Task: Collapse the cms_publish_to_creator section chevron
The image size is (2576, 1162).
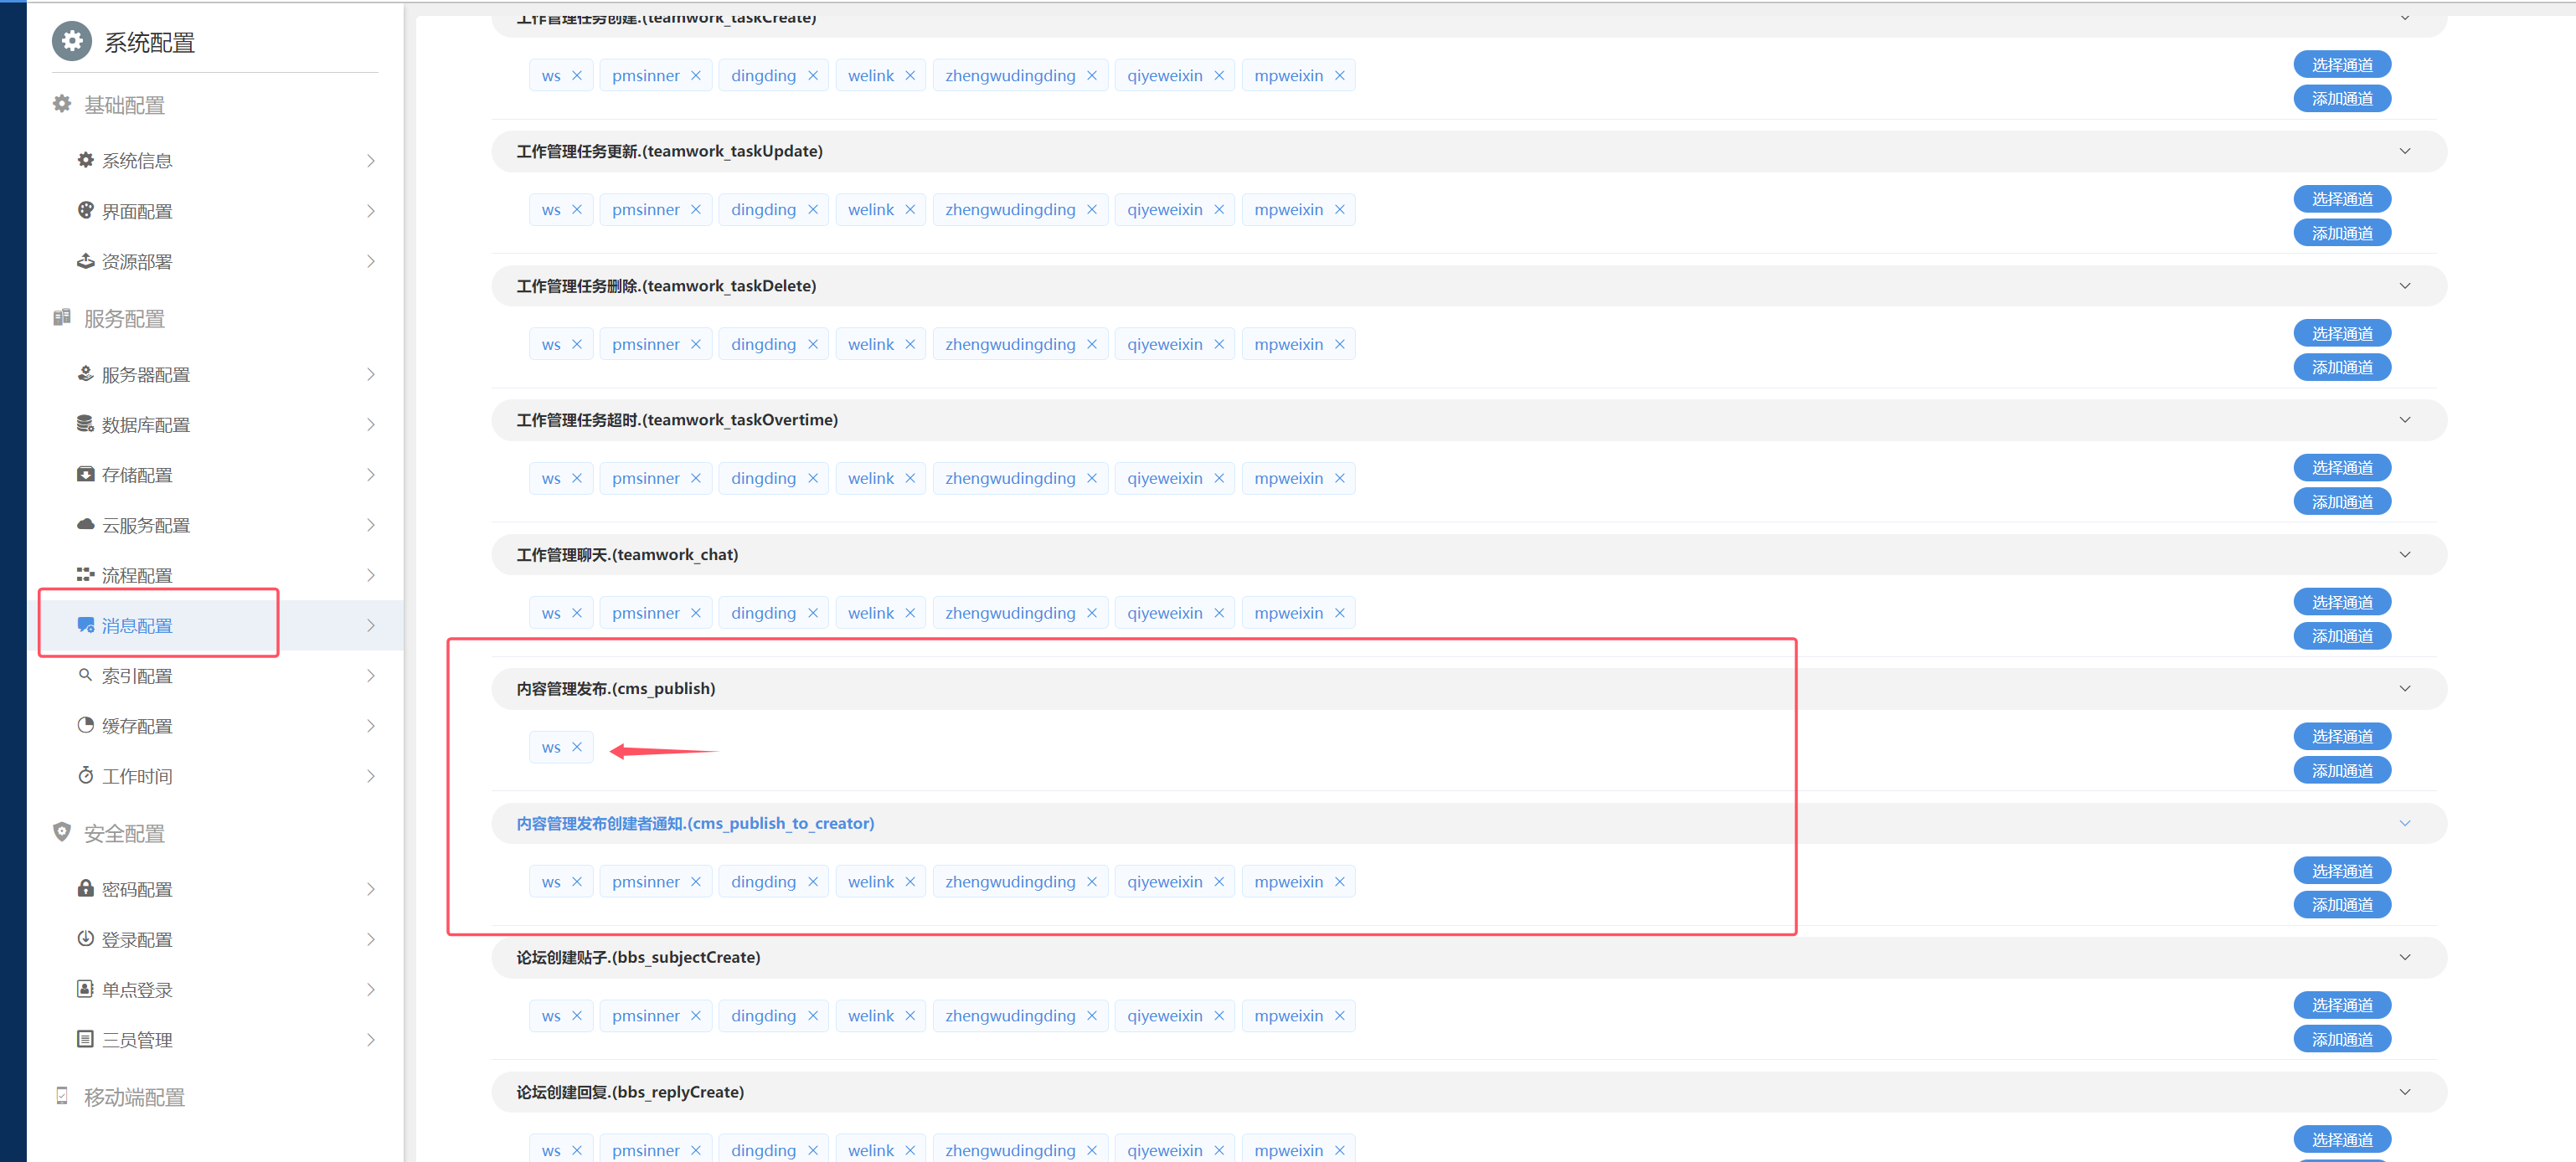Action: pyautogui.click(x=2404, y=823)
